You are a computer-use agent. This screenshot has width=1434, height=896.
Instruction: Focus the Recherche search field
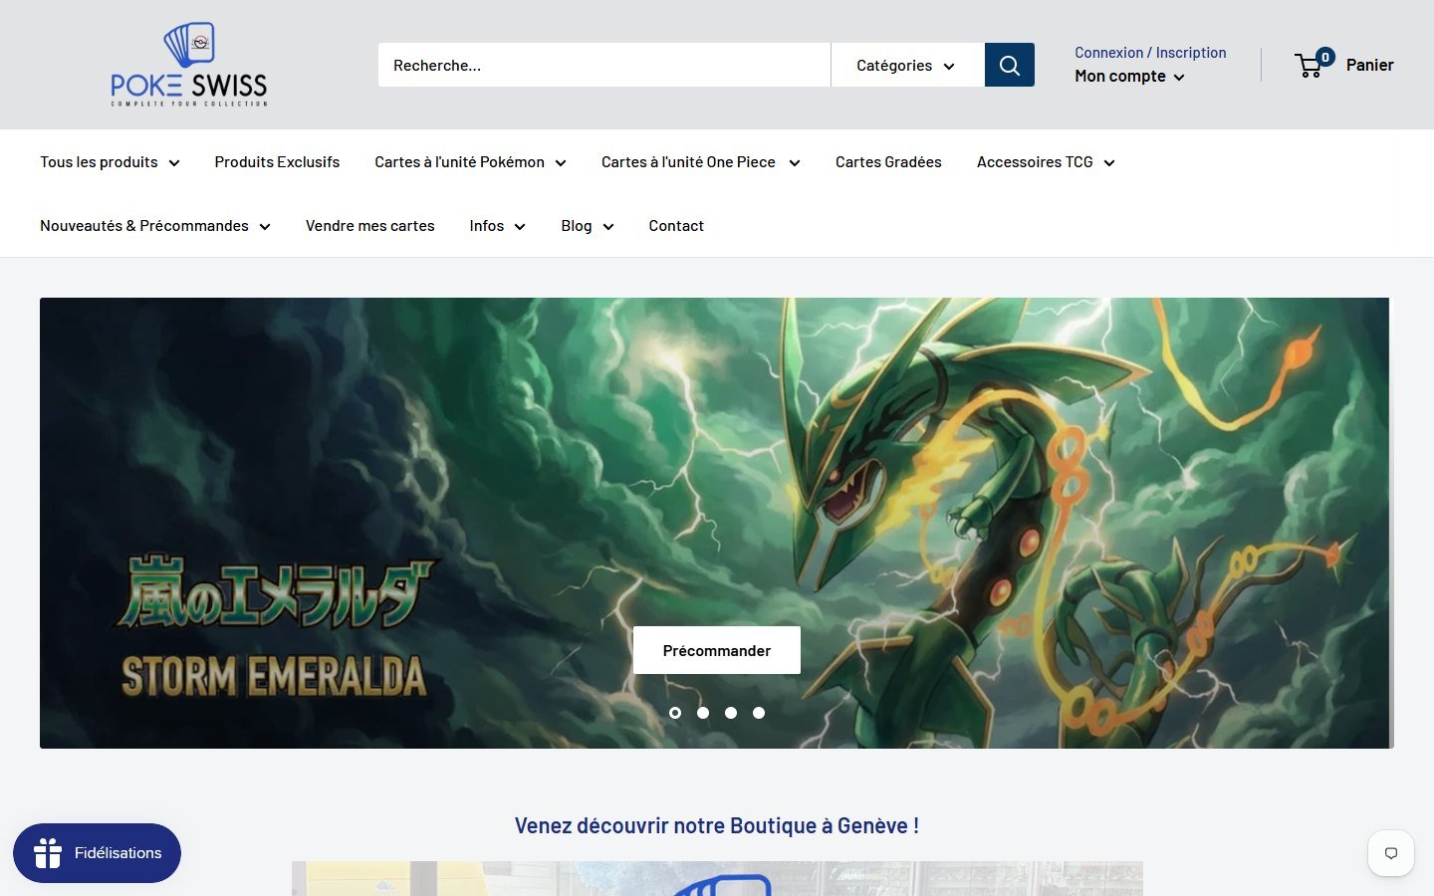pyautogui.click(x=604, y=65)
